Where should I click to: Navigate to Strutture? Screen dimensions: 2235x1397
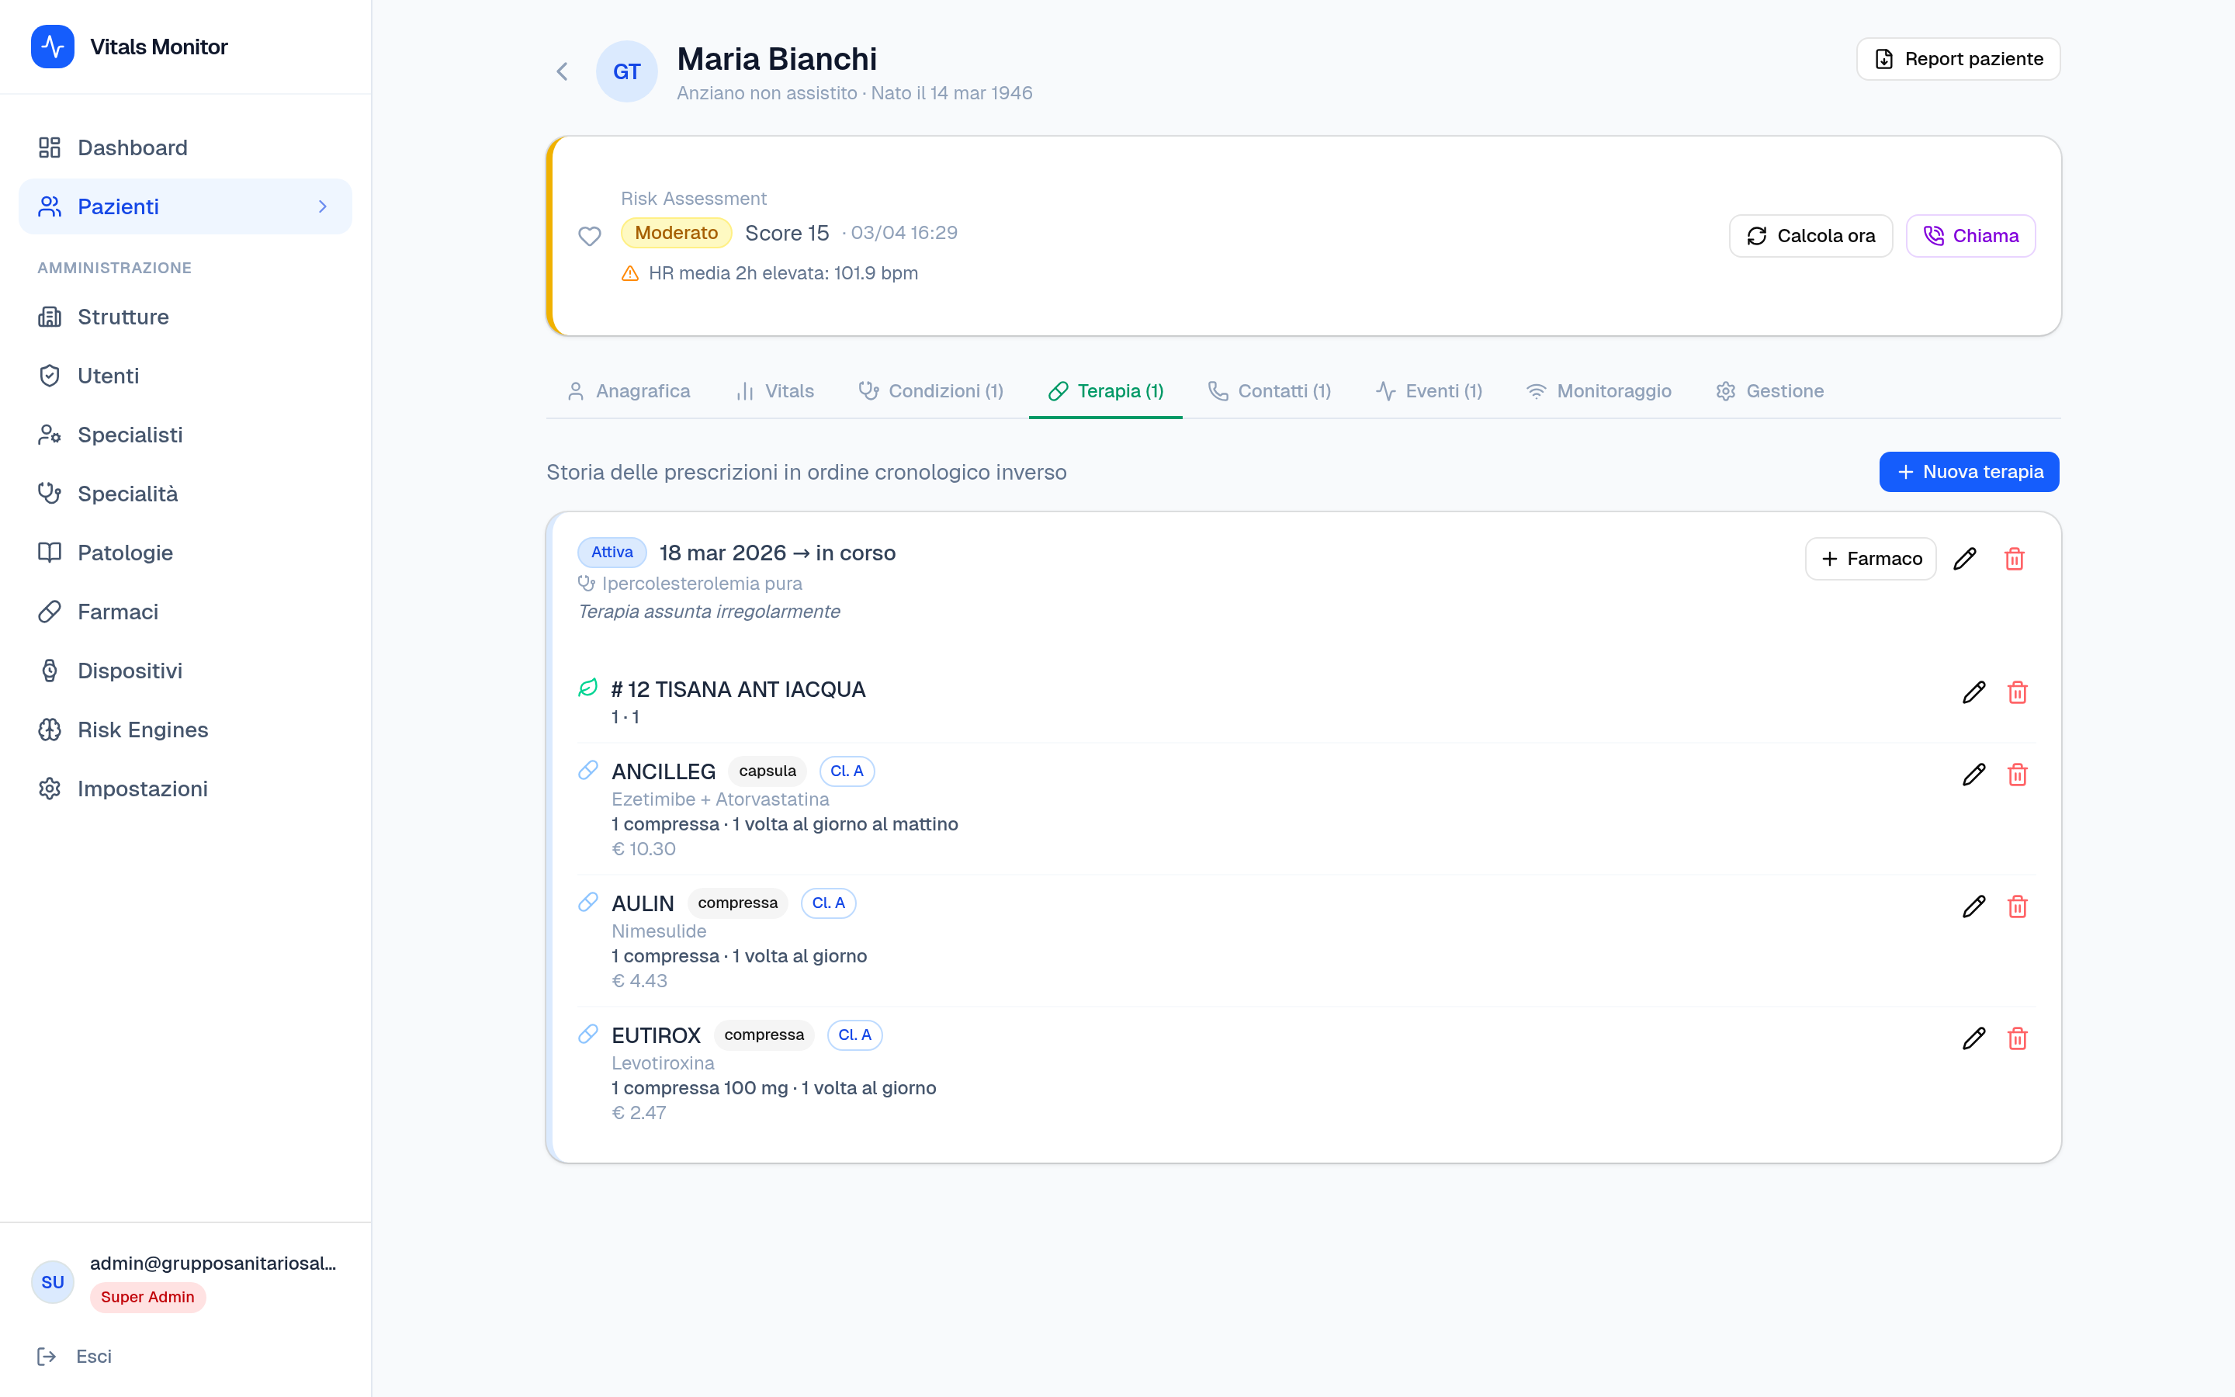185,317
